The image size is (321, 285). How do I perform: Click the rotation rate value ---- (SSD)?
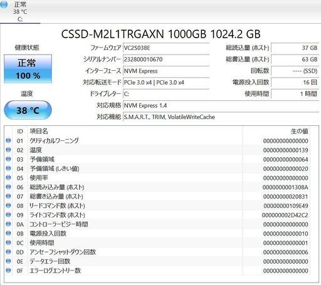295,71
